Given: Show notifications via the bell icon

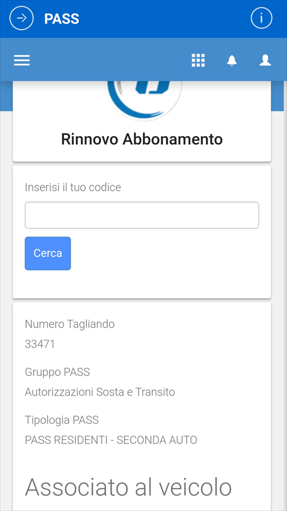Looking at the screenshot, I should [x=232, y=60].
